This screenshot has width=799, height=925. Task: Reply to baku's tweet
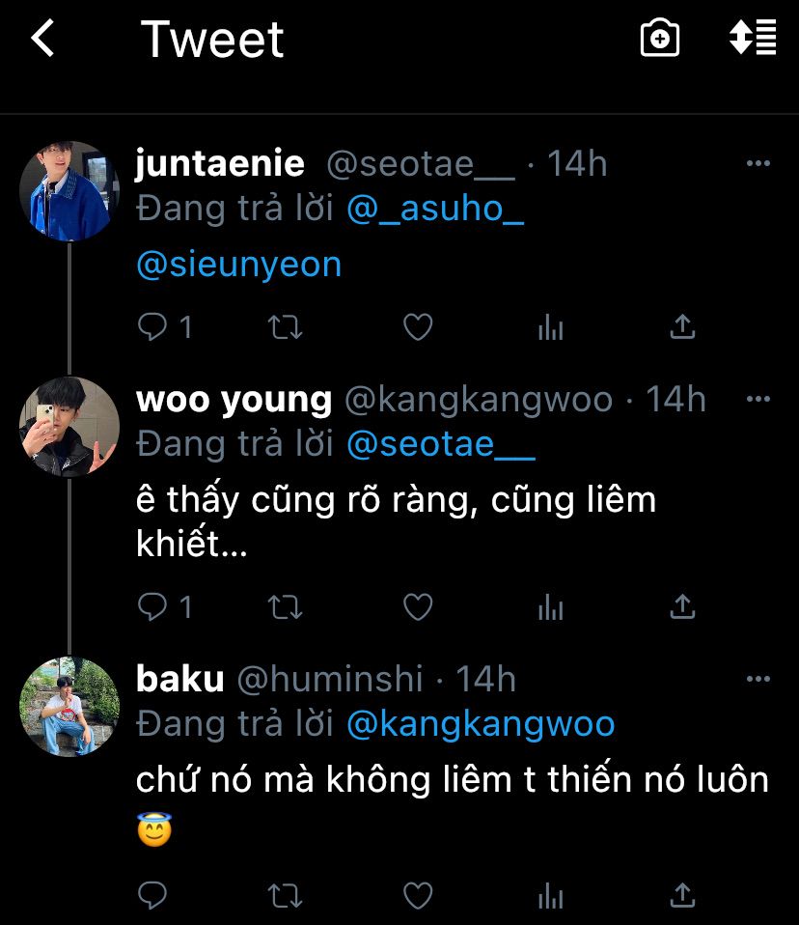[153, 895]
